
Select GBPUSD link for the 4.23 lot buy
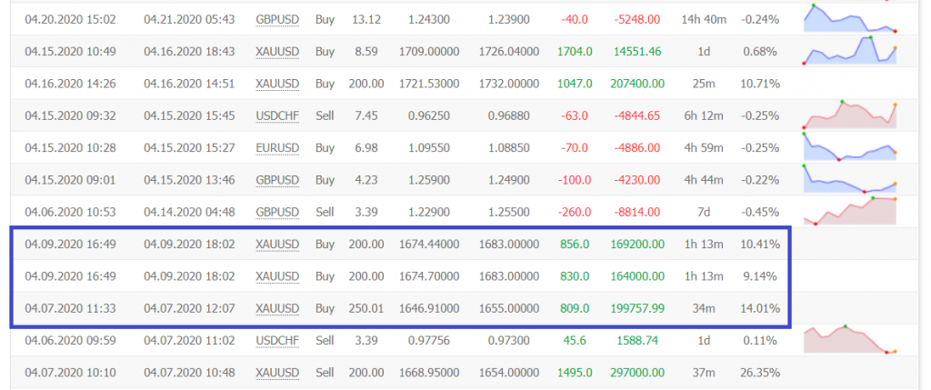[276, 180]
